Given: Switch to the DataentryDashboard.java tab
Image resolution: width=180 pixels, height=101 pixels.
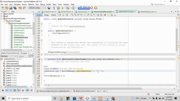Looking at the screenshot, I should click(103, 12).
